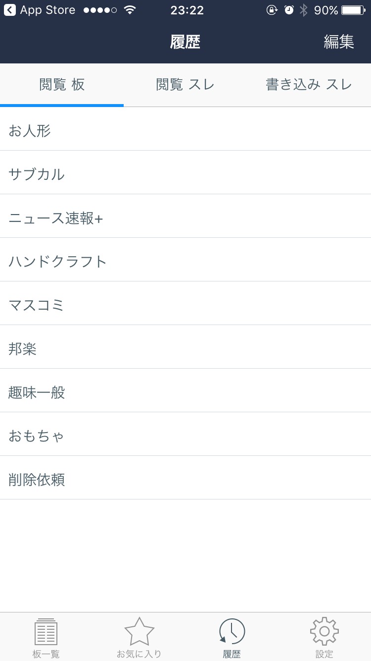Screen dimensions: 371x661
Task: Tap the お気に入り star icon
Action: [139, 632]
